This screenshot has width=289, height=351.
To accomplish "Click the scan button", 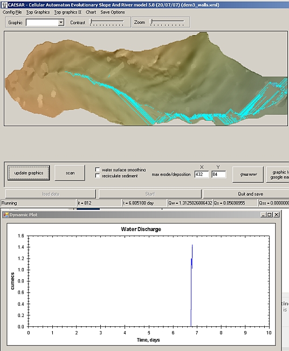I will click(x=70, y=173).
